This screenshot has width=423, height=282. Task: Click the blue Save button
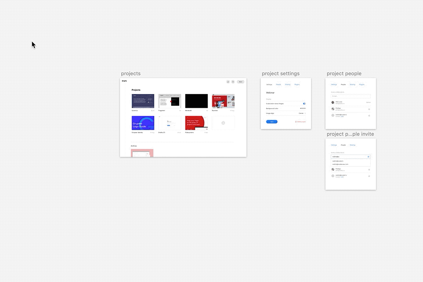[x=272, y=122]
